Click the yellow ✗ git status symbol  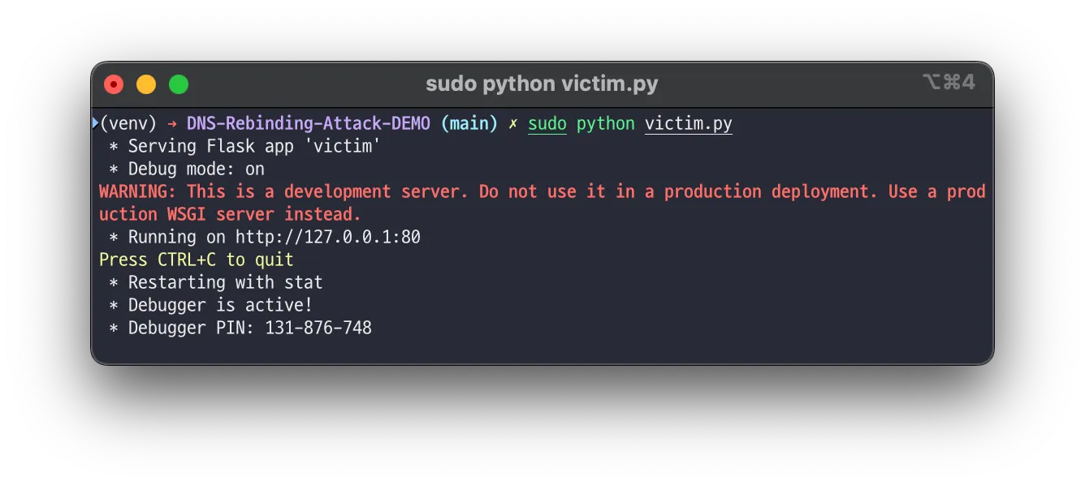click(x=512, y=124)
